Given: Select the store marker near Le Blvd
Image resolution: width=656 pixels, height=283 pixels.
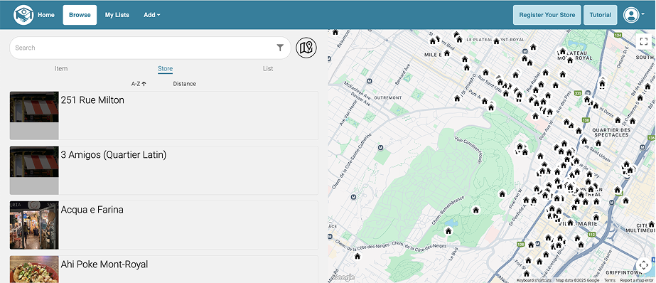Looking at the screenshot, I should click(448, 230).
